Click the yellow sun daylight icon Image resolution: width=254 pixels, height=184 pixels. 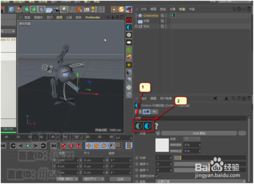(129, 65)
